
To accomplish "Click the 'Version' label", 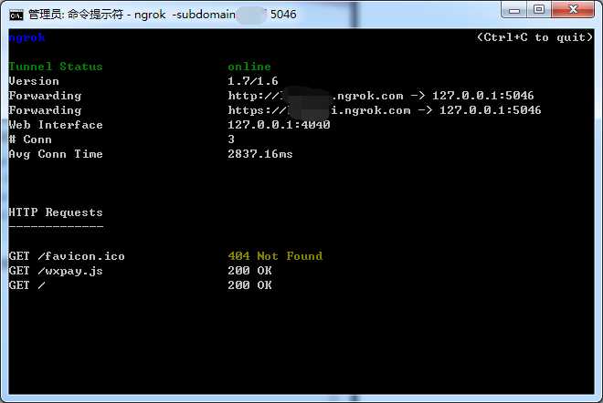I will point(34,81).
